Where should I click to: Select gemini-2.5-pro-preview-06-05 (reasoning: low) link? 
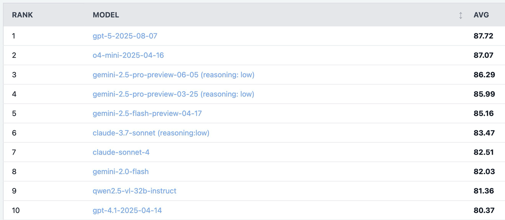pos(173,75)
